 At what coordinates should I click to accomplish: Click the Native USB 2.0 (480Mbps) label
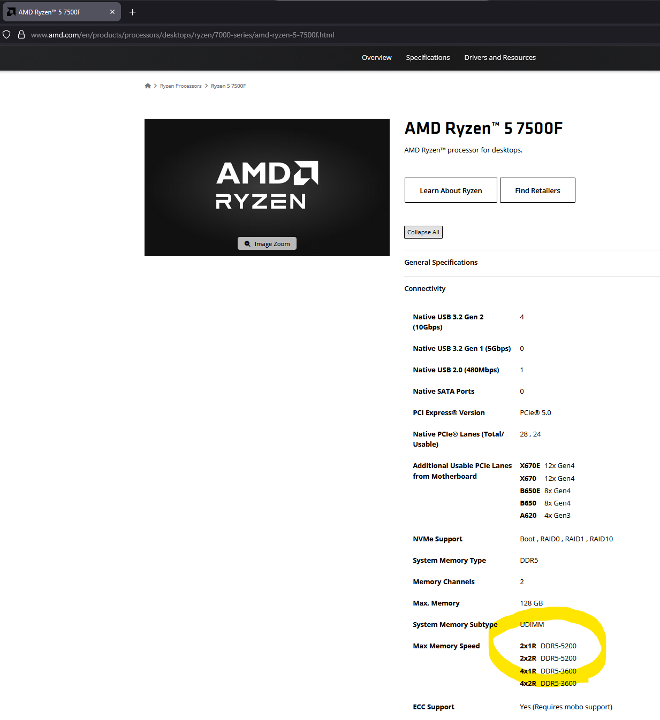[456, 370]
